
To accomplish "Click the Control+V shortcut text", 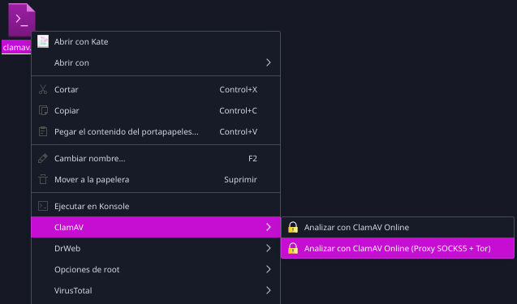I will [x=238, y=131].
